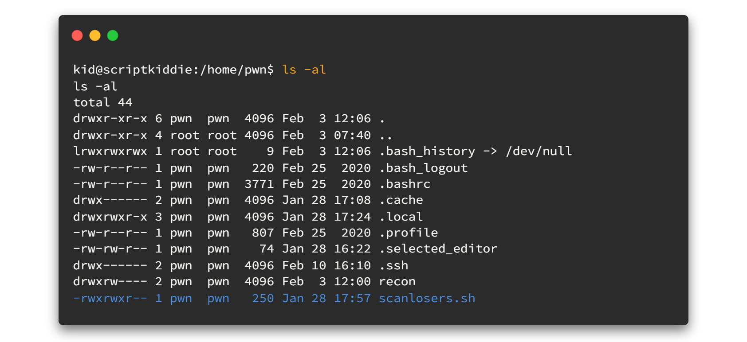Click the .local directory name
Viewport: 747px width, 342px height.
[401, 217]
